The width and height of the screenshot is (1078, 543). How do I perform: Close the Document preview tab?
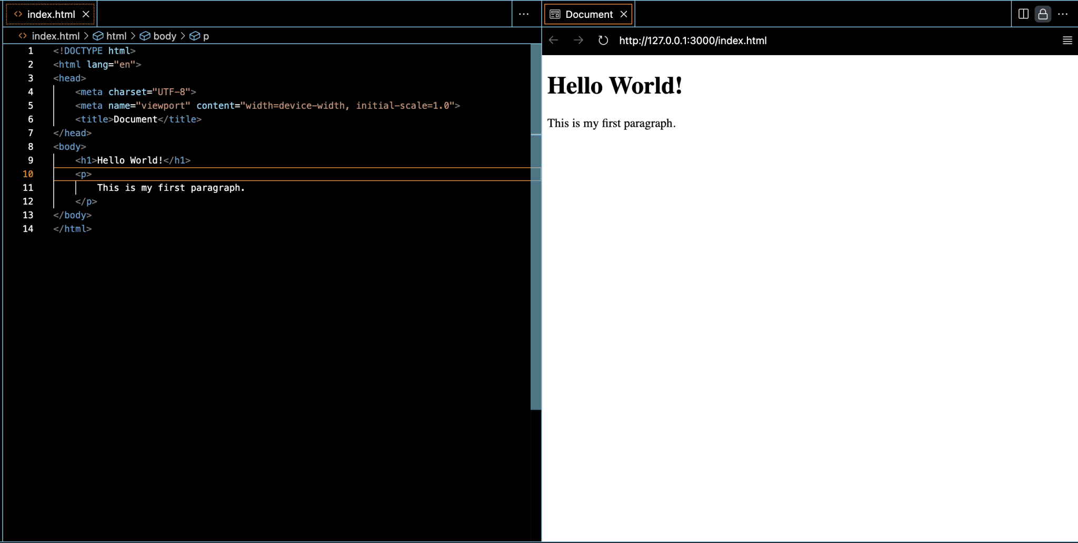[624, 14]
